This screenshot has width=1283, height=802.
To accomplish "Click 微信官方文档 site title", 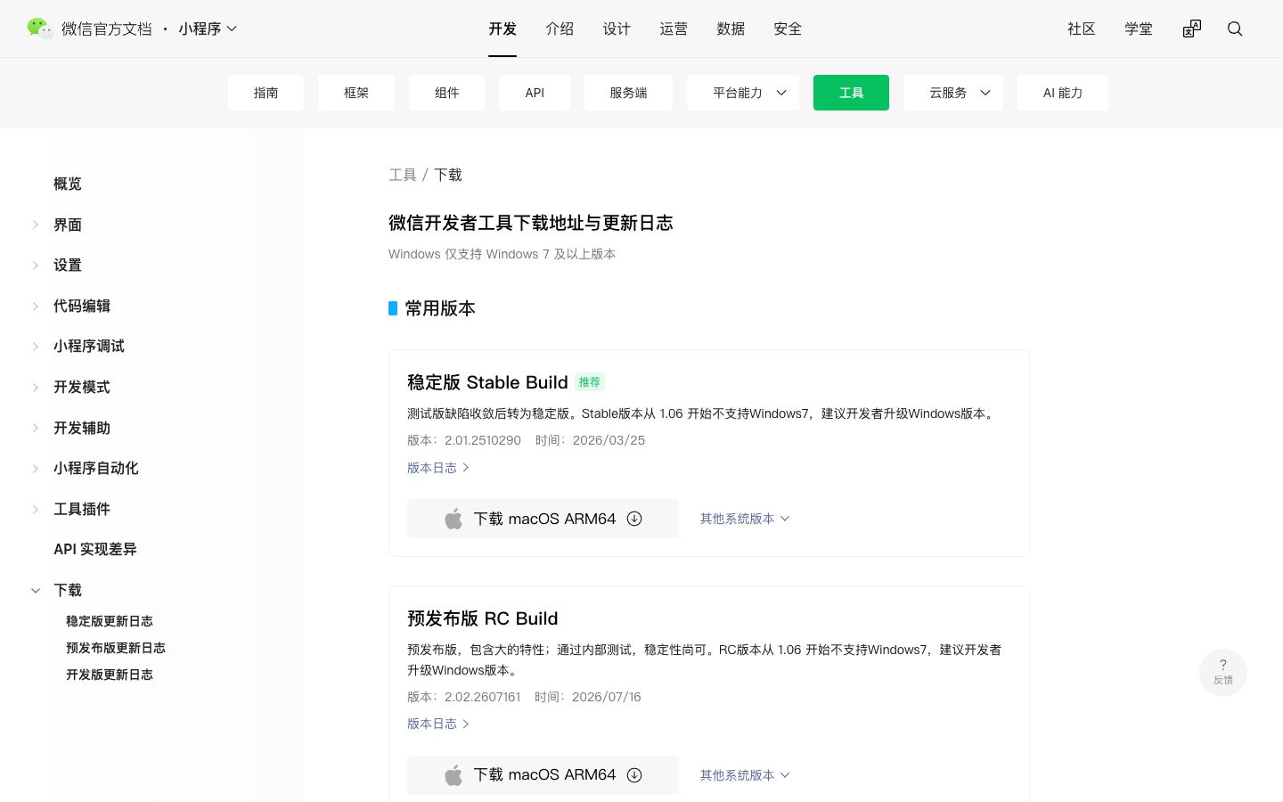I will pyautogui.click(x=107, y=29).
